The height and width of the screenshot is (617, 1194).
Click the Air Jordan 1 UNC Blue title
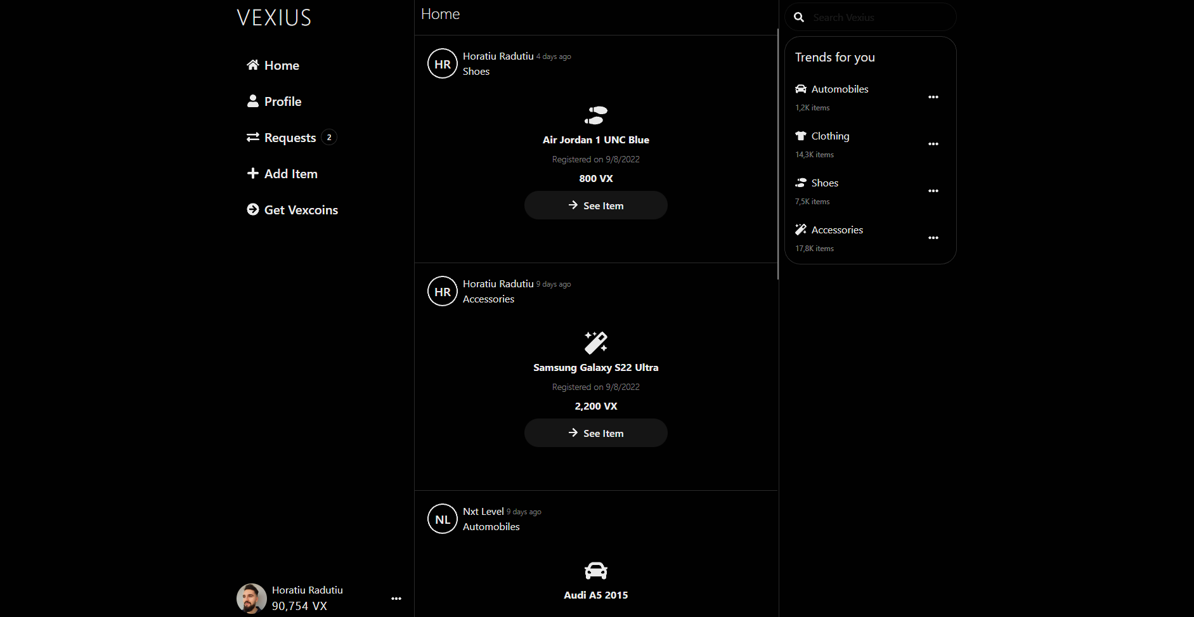click(x=596, y=140)
